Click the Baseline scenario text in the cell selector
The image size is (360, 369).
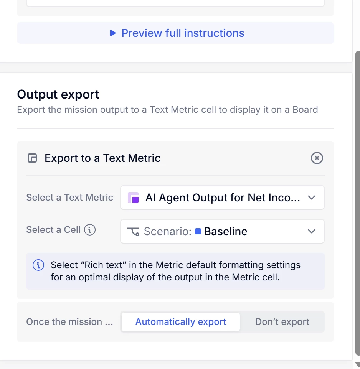point(226,231)
